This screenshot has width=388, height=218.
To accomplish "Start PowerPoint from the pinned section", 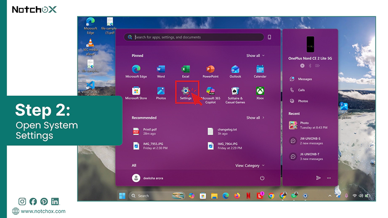I will pyautogui.click(x=210, y=71).
